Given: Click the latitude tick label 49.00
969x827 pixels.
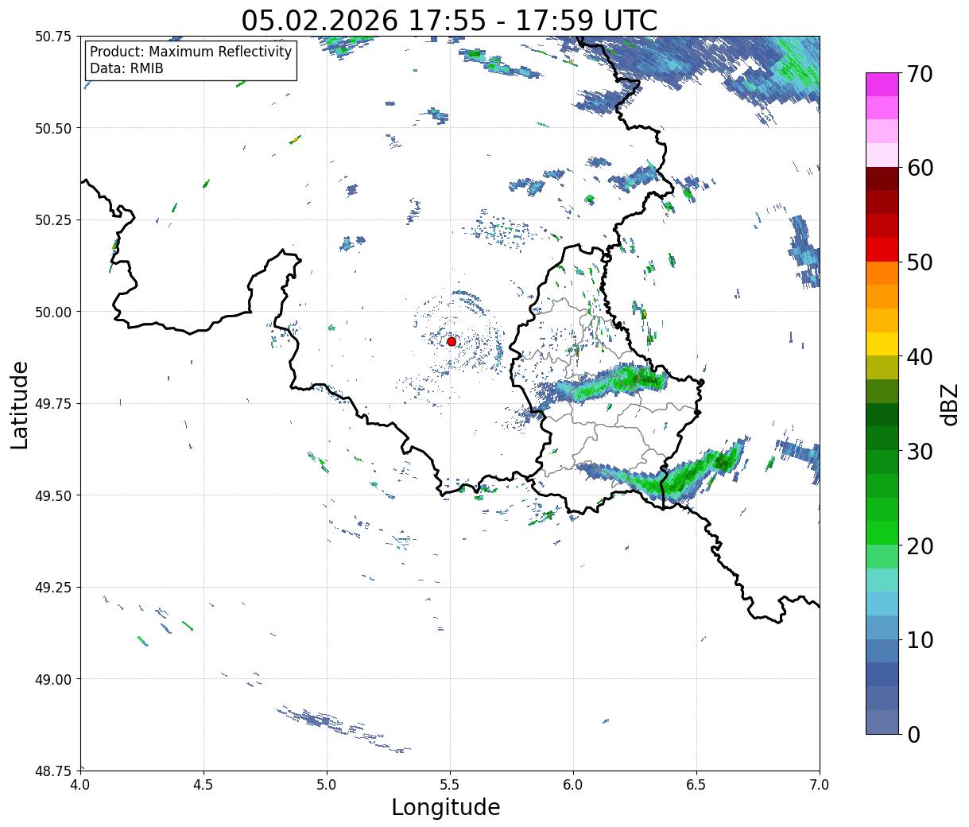Looking at the screenshot, I should [x=54, y=679].
